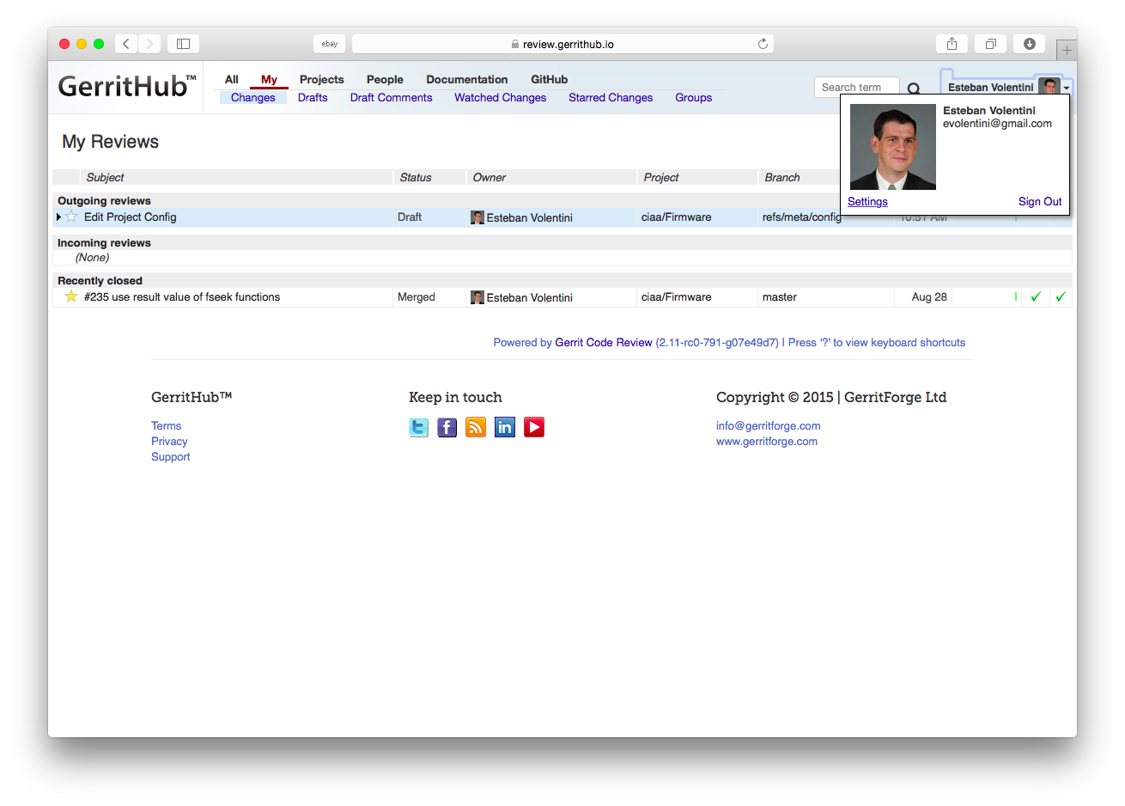Click Safari's share button
The image size is (1125, 806).
[952, 44]
